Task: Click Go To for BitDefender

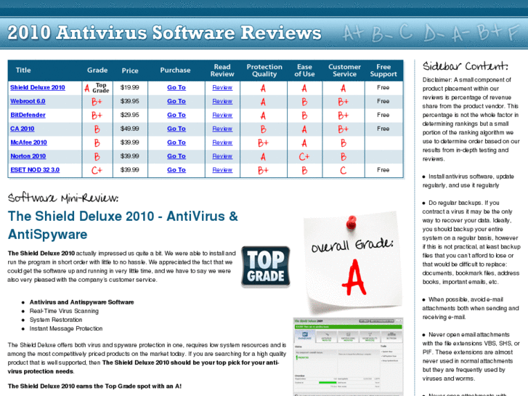Action: [x=176, y=115]
